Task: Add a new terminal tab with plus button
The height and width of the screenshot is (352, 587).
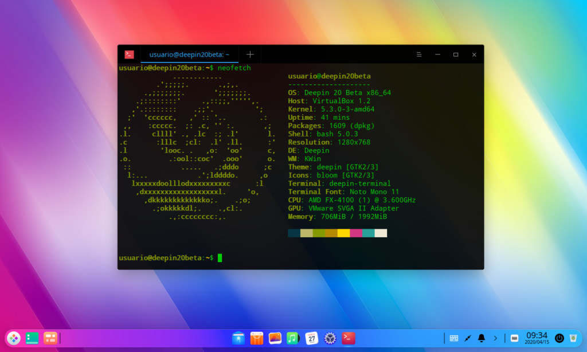Action: [250, 54]
